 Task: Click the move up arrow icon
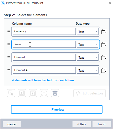(22, 93)
